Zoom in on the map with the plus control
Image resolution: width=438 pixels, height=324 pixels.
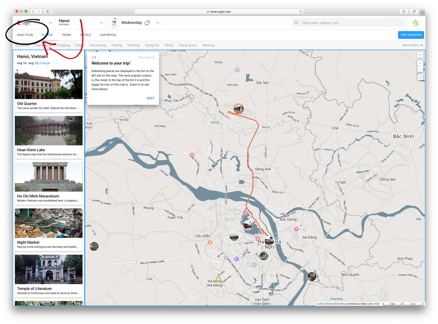tap(420, 63)
